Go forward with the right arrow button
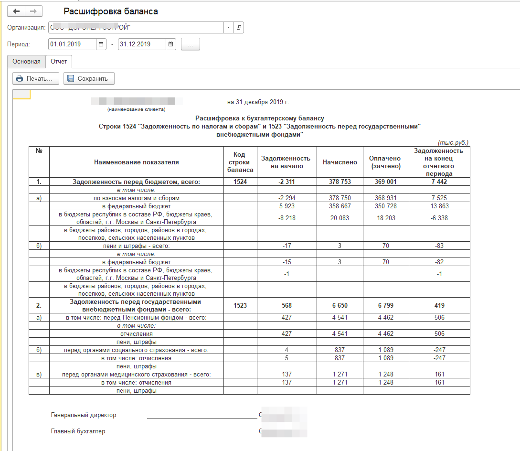The width and height of the screenshot is (520, 451). click(33, 11)
